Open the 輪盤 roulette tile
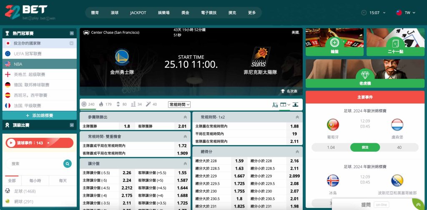427x210 pixels. 334,42
